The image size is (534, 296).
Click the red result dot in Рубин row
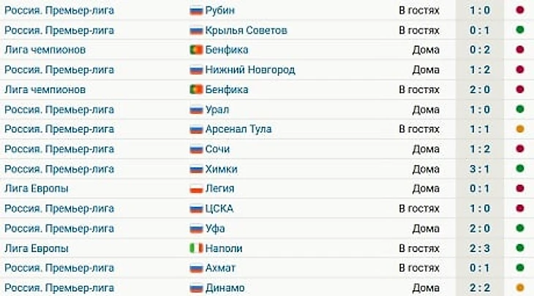519,10
